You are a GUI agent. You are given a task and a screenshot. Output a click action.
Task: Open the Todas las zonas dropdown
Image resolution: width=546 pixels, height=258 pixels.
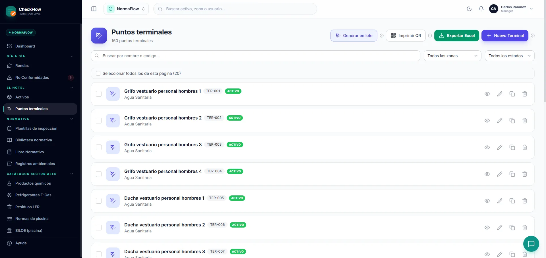(452, 56)
